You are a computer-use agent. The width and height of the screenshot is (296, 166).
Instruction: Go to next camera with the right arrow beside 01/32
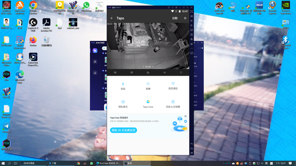[153, 67]
